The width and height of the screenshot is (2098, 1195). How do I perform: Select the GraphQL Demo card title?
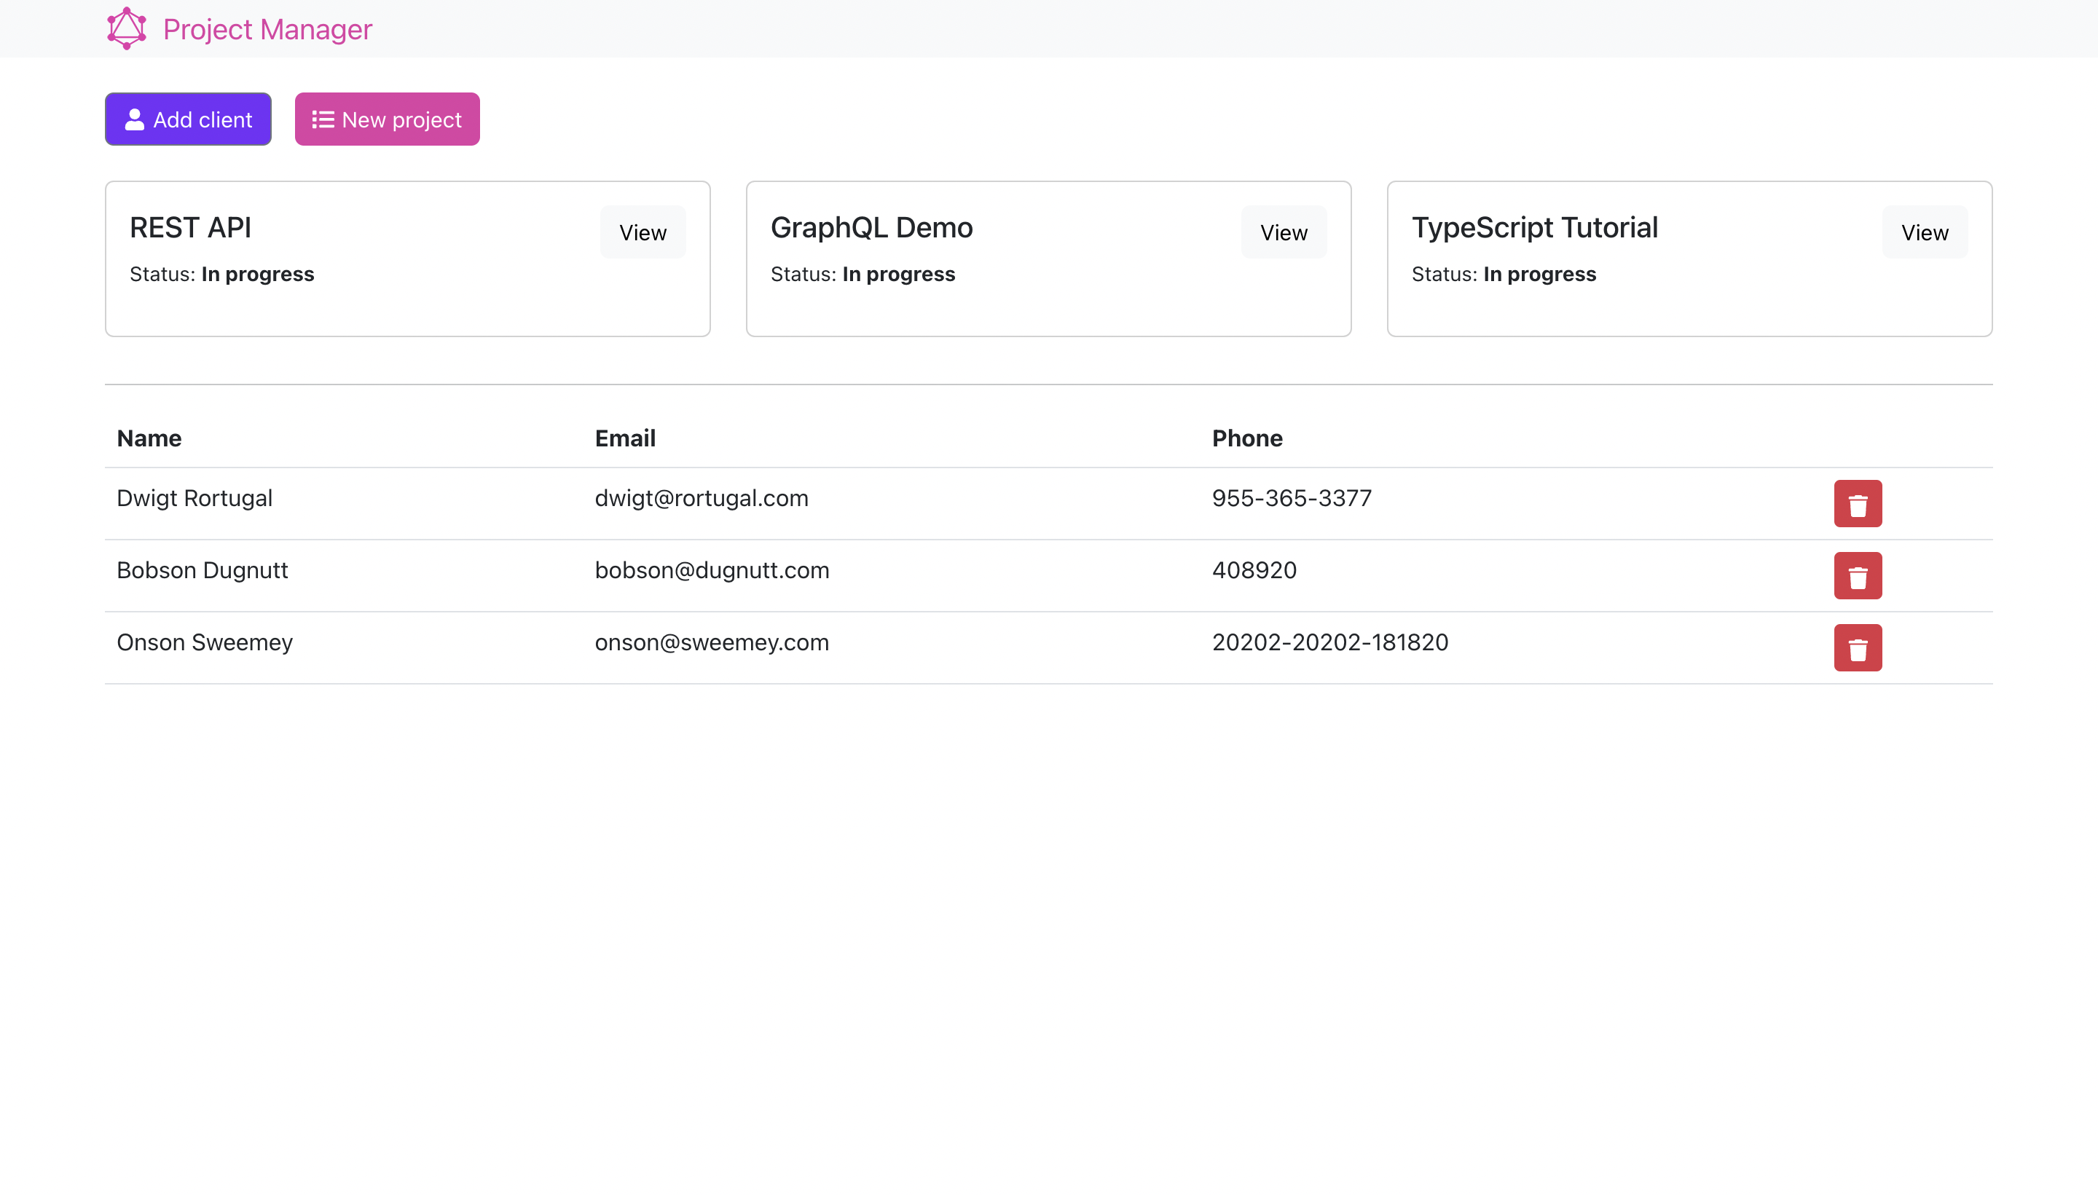pos(872,227)
